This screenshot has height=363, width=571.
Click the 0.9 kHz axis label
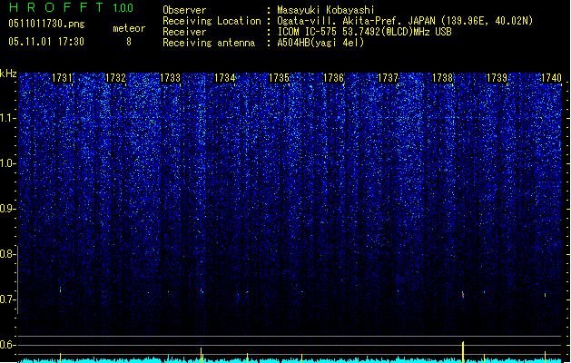coord(7,209)
